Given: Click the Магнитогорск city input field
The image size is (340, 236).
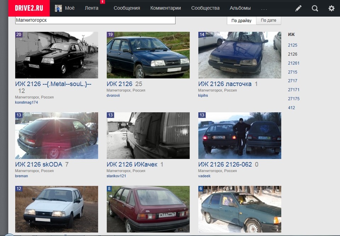Looking at the screenshot, I should [x=95, y=20].
